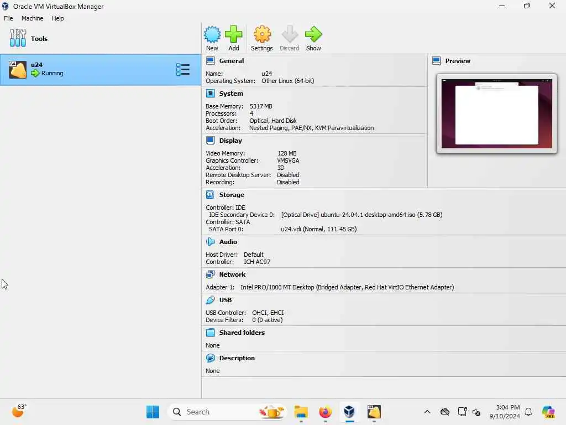Click the USB Controller OHCI, EHCI value

(268, 313)
